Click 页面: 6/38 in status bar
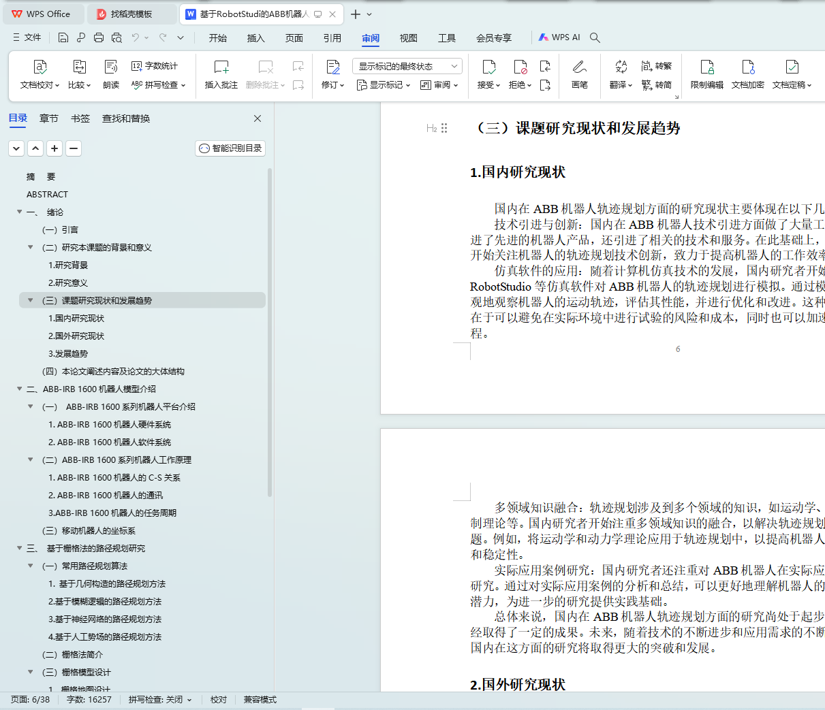The height and width of the screenshot is (710, 825). click(30, 700)
